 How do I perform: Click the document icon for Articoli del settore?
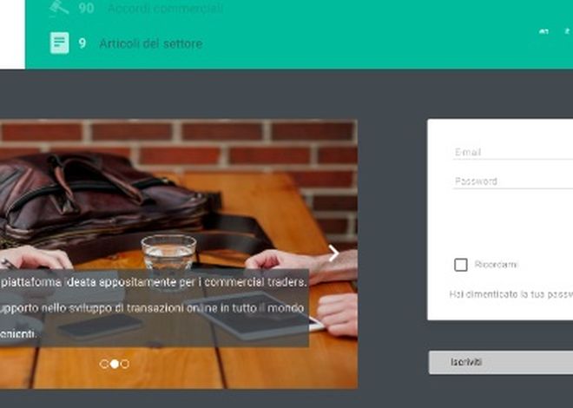(60, 43)
